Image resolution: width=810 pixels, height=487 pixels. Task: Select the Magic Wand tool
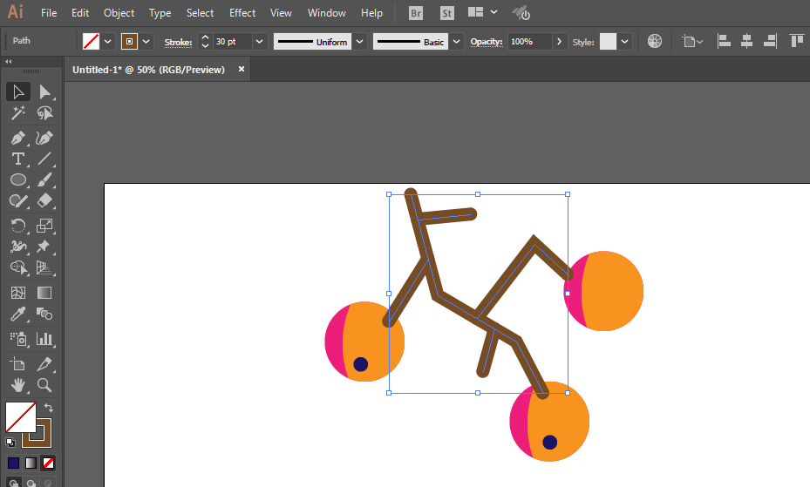(x=18, y=113)
